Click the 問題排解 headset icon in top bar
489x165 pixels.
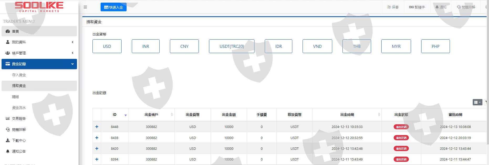click(x=459, y=7)
